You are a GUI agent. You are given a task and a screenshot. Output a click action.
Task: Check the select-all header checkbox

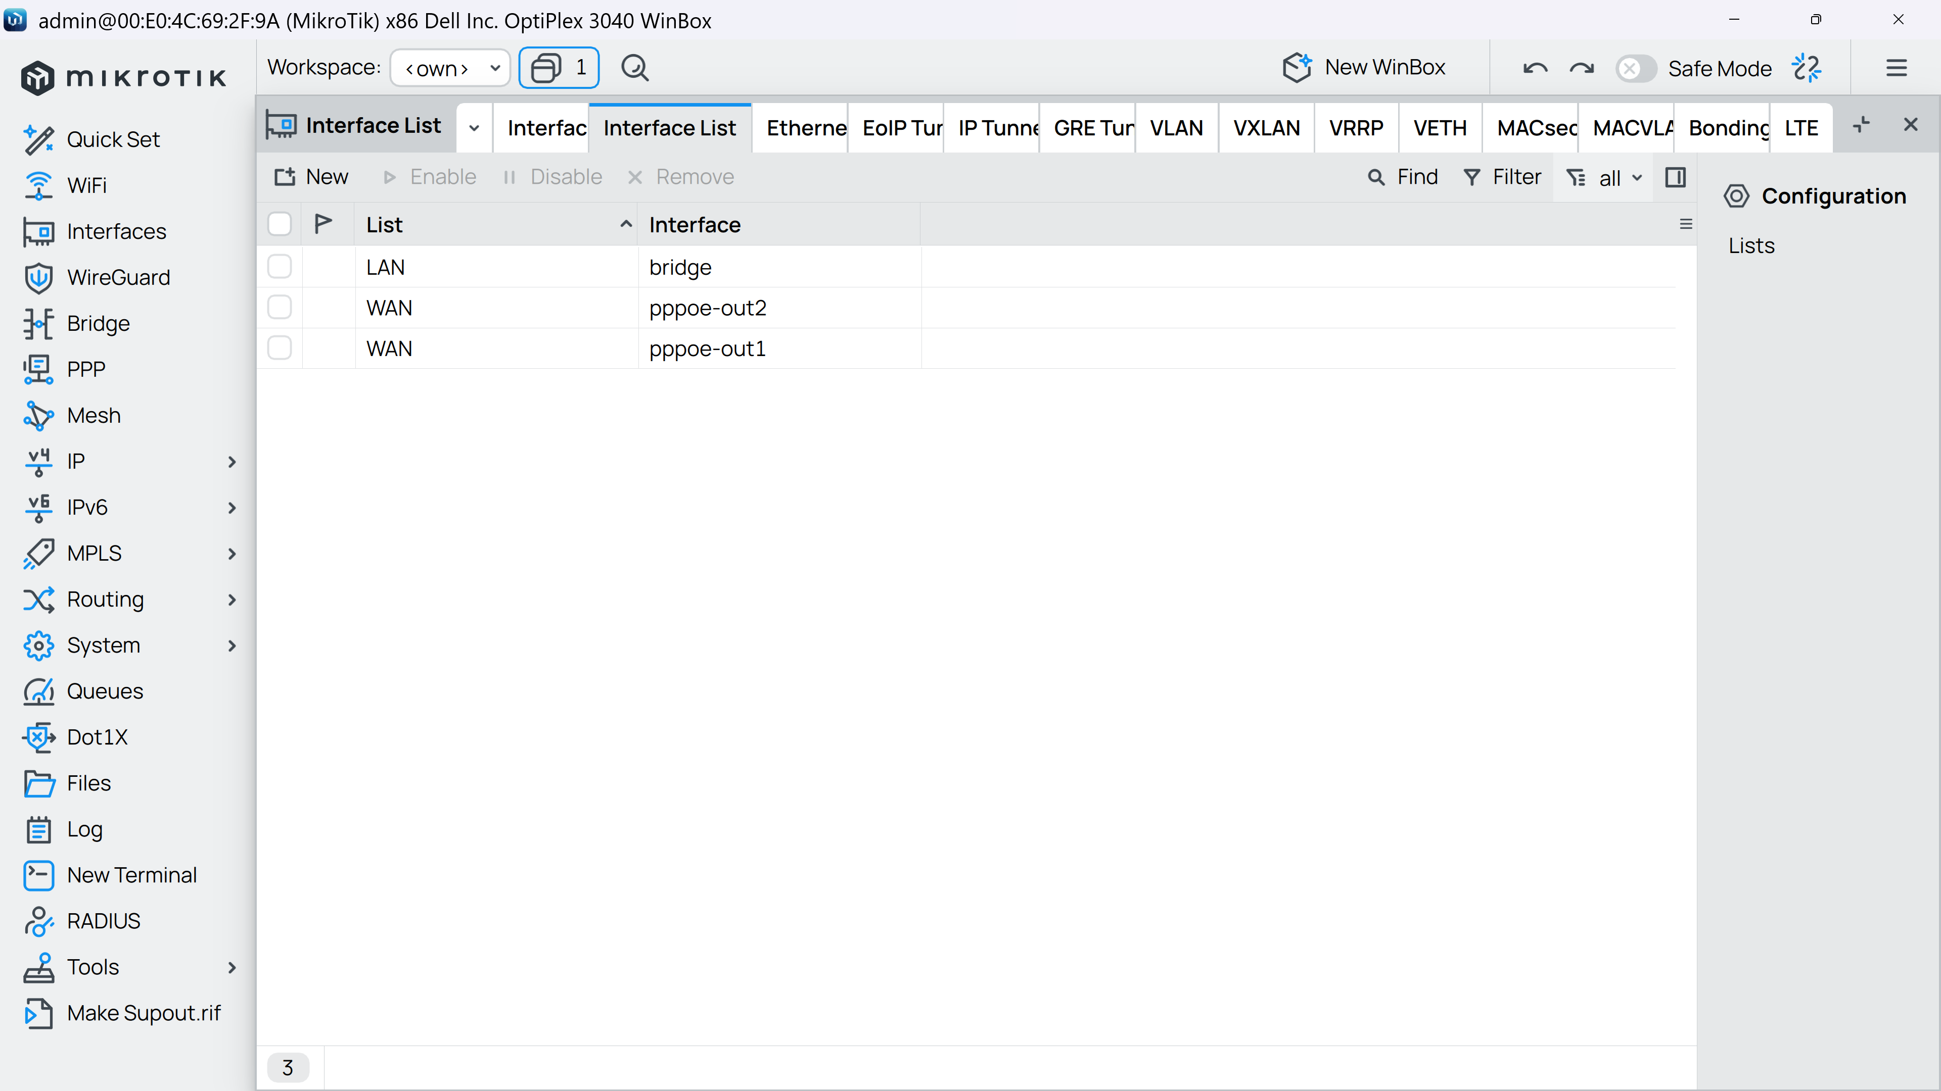pyautogui.click(x=280, y=224)
